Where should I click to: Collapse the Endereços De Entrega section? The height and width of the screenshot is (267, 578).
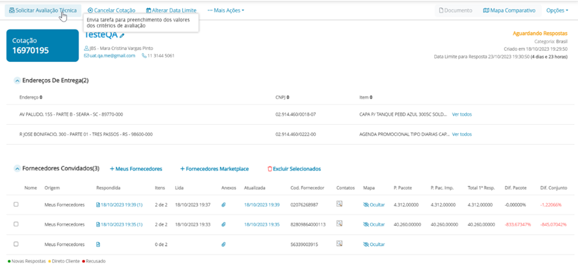coord(16,80)
